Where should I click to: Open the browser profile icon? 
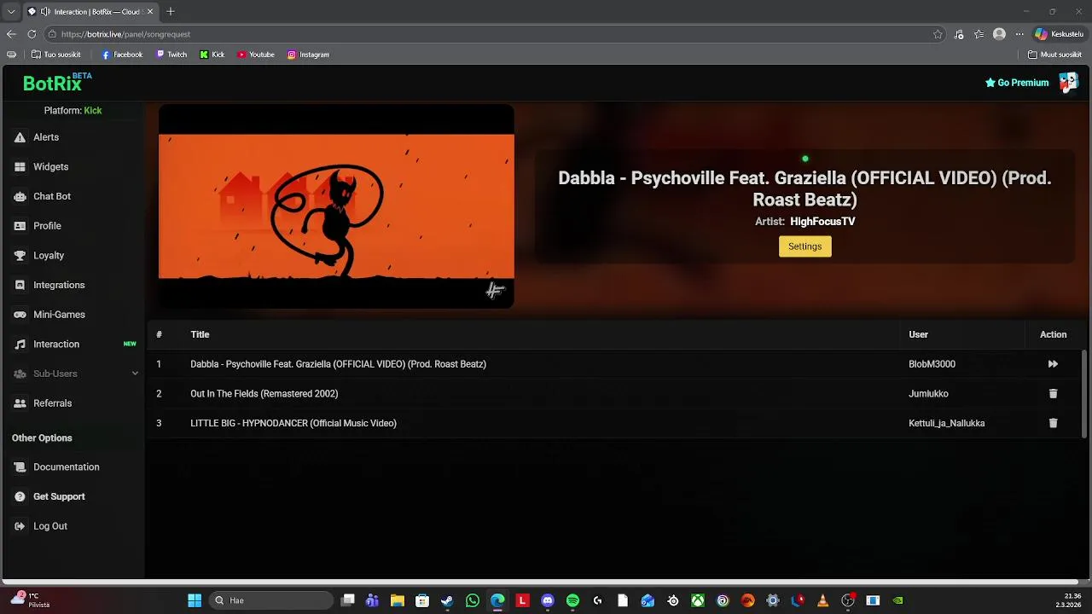point(999,34)
